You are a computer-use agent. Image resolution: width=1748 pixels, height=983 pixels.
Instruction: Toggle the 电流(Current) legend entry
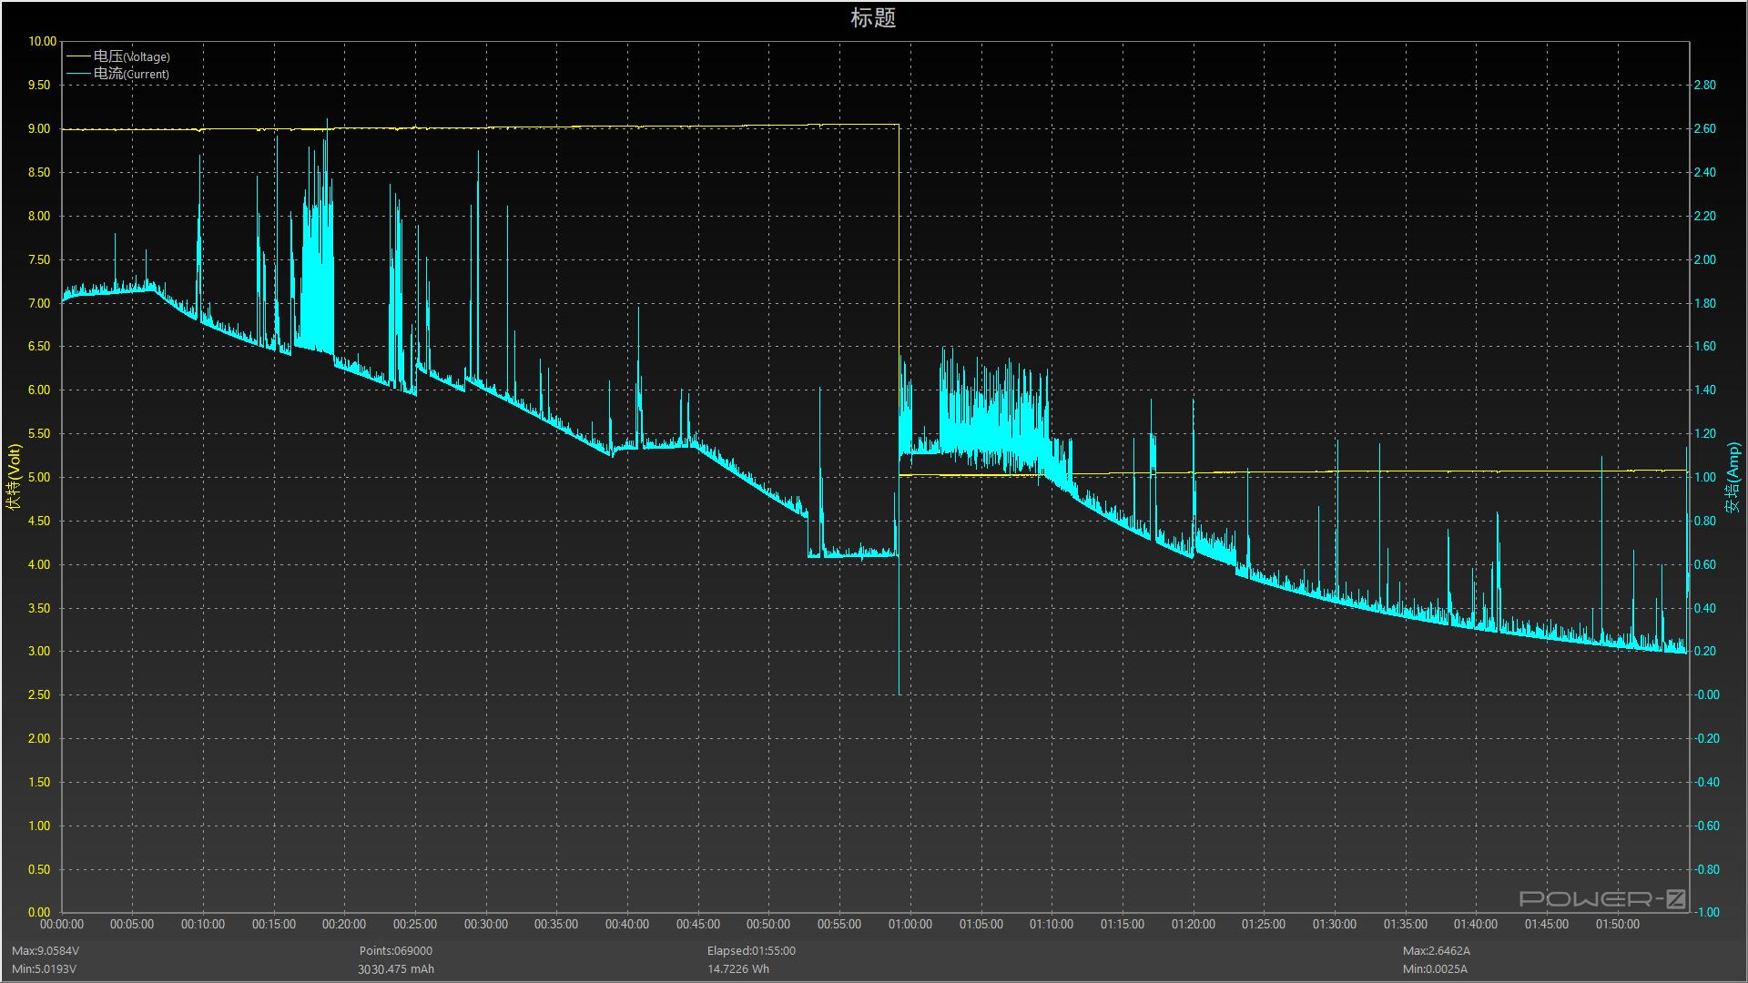131,74
